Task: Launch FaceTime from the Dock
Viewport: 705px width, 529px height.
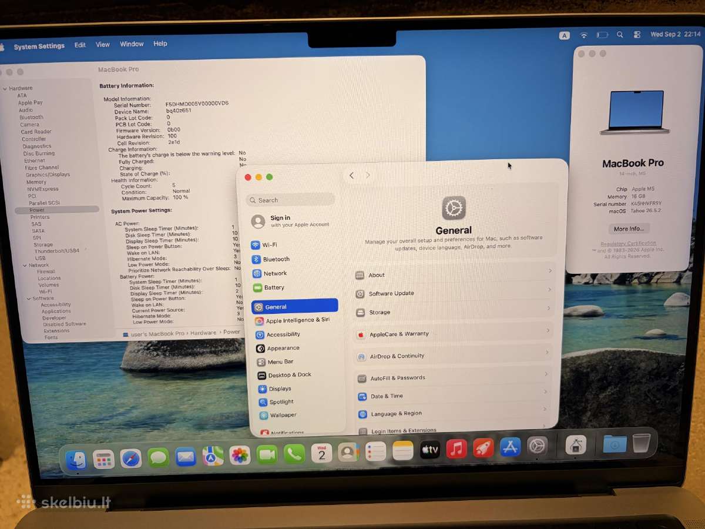Action: pyautogui.click(x=267, y=454)
